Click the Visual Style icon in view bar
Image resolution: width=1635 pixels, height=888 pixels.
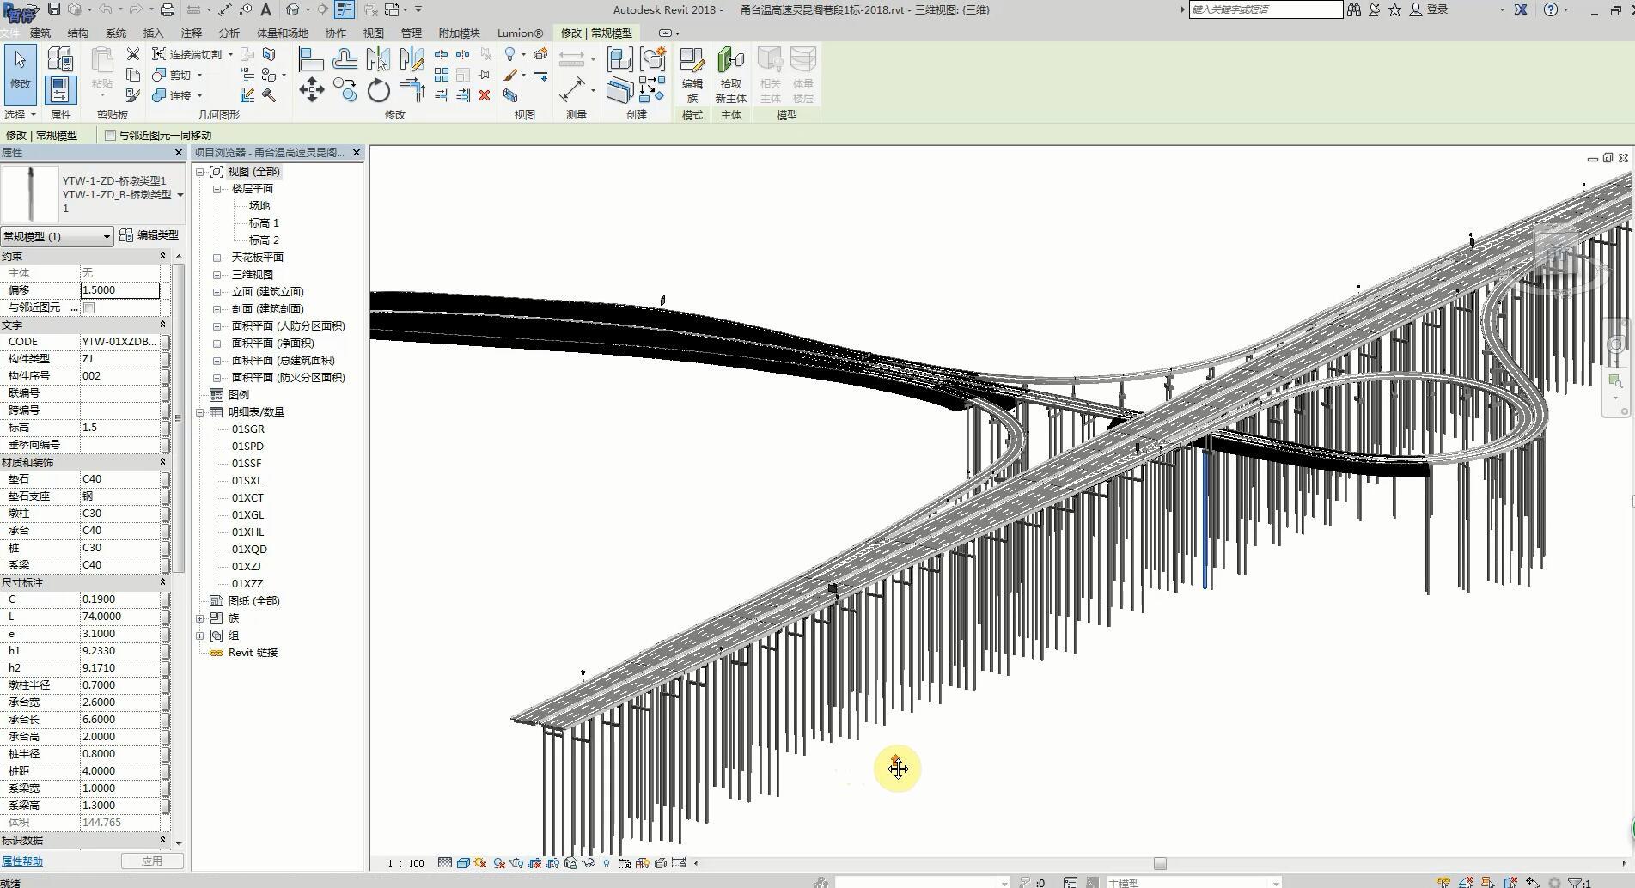pos(463,863)
